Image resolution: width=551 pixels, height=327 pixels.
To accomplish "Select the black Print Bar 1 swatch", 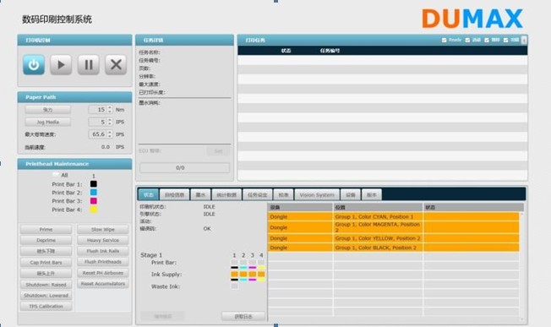I will (x=94, y=184).
